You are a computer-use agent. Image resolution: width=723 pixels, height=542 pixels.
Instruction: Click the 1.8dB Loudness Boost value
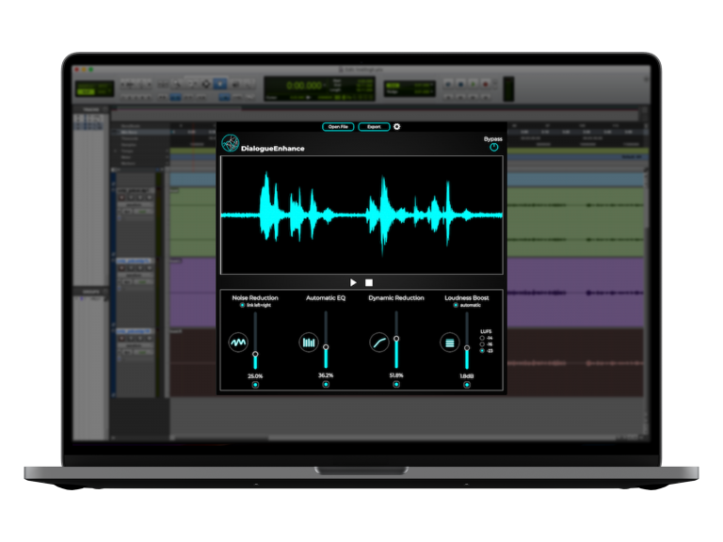(467, 376)
